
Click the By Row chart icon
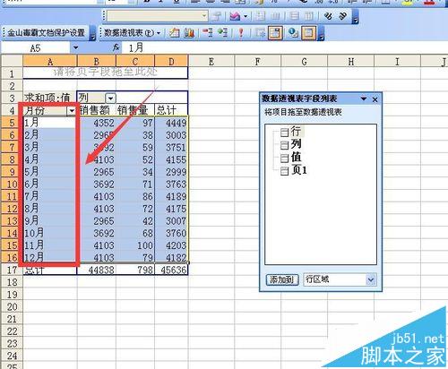pyautogui.click(x=294, y=16)
